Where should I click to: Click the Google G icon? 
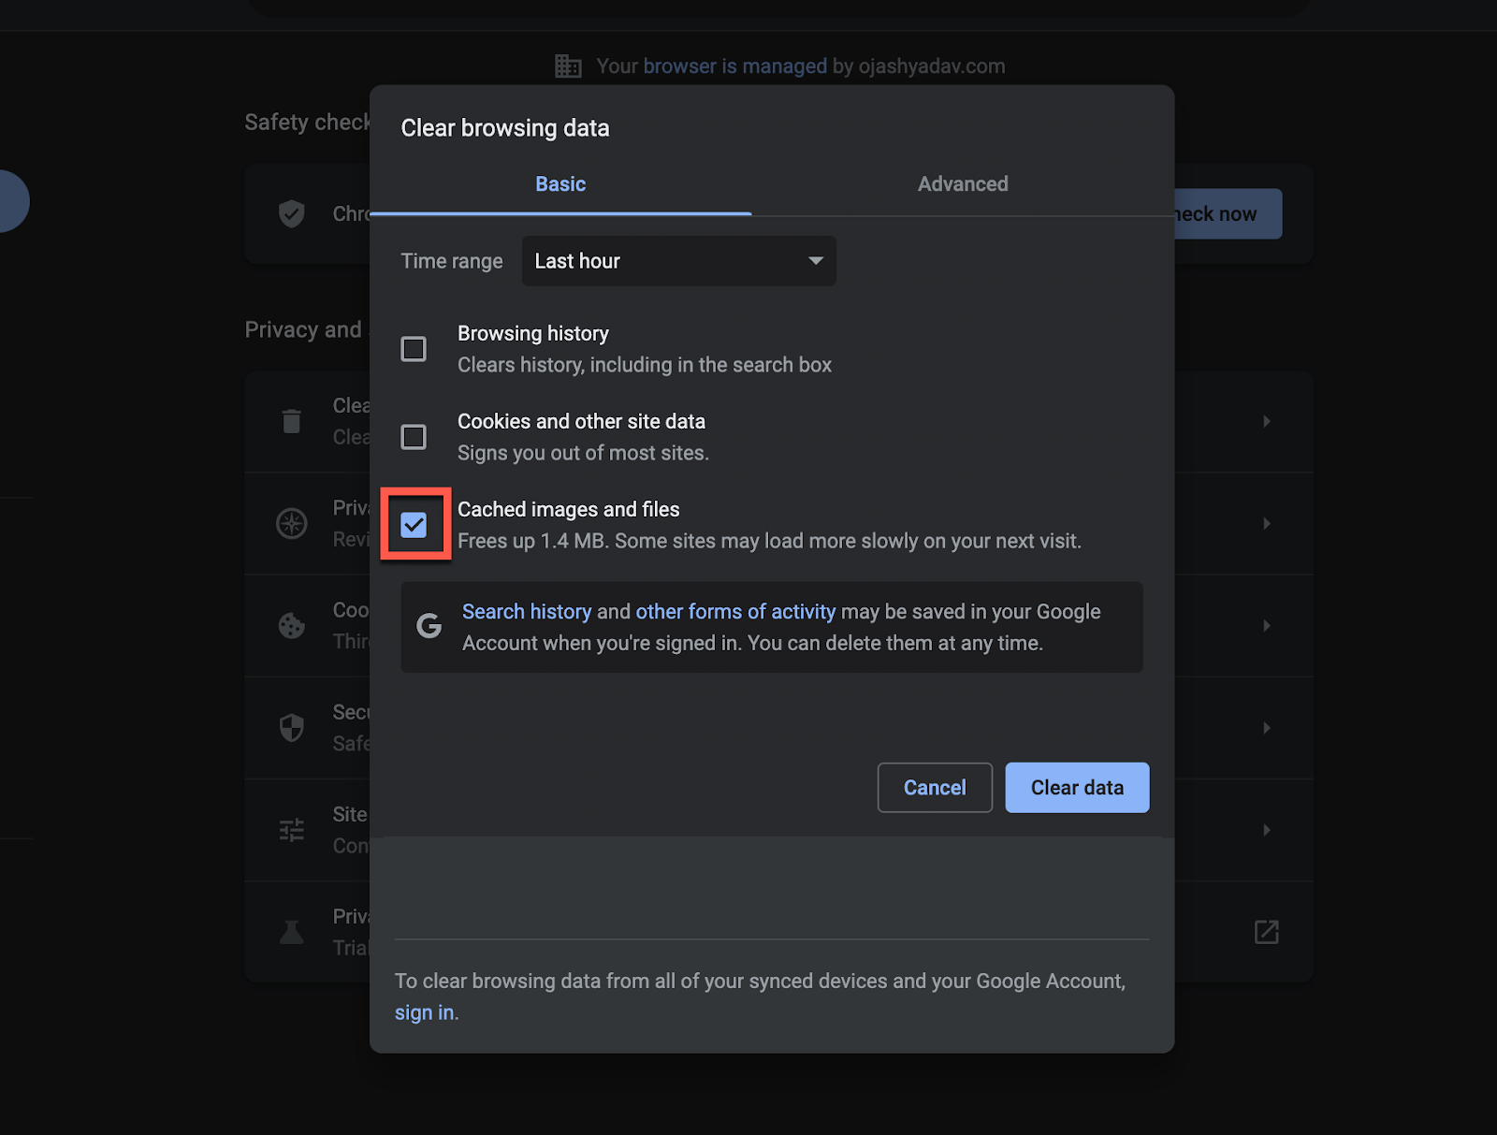tap(429, 626)
